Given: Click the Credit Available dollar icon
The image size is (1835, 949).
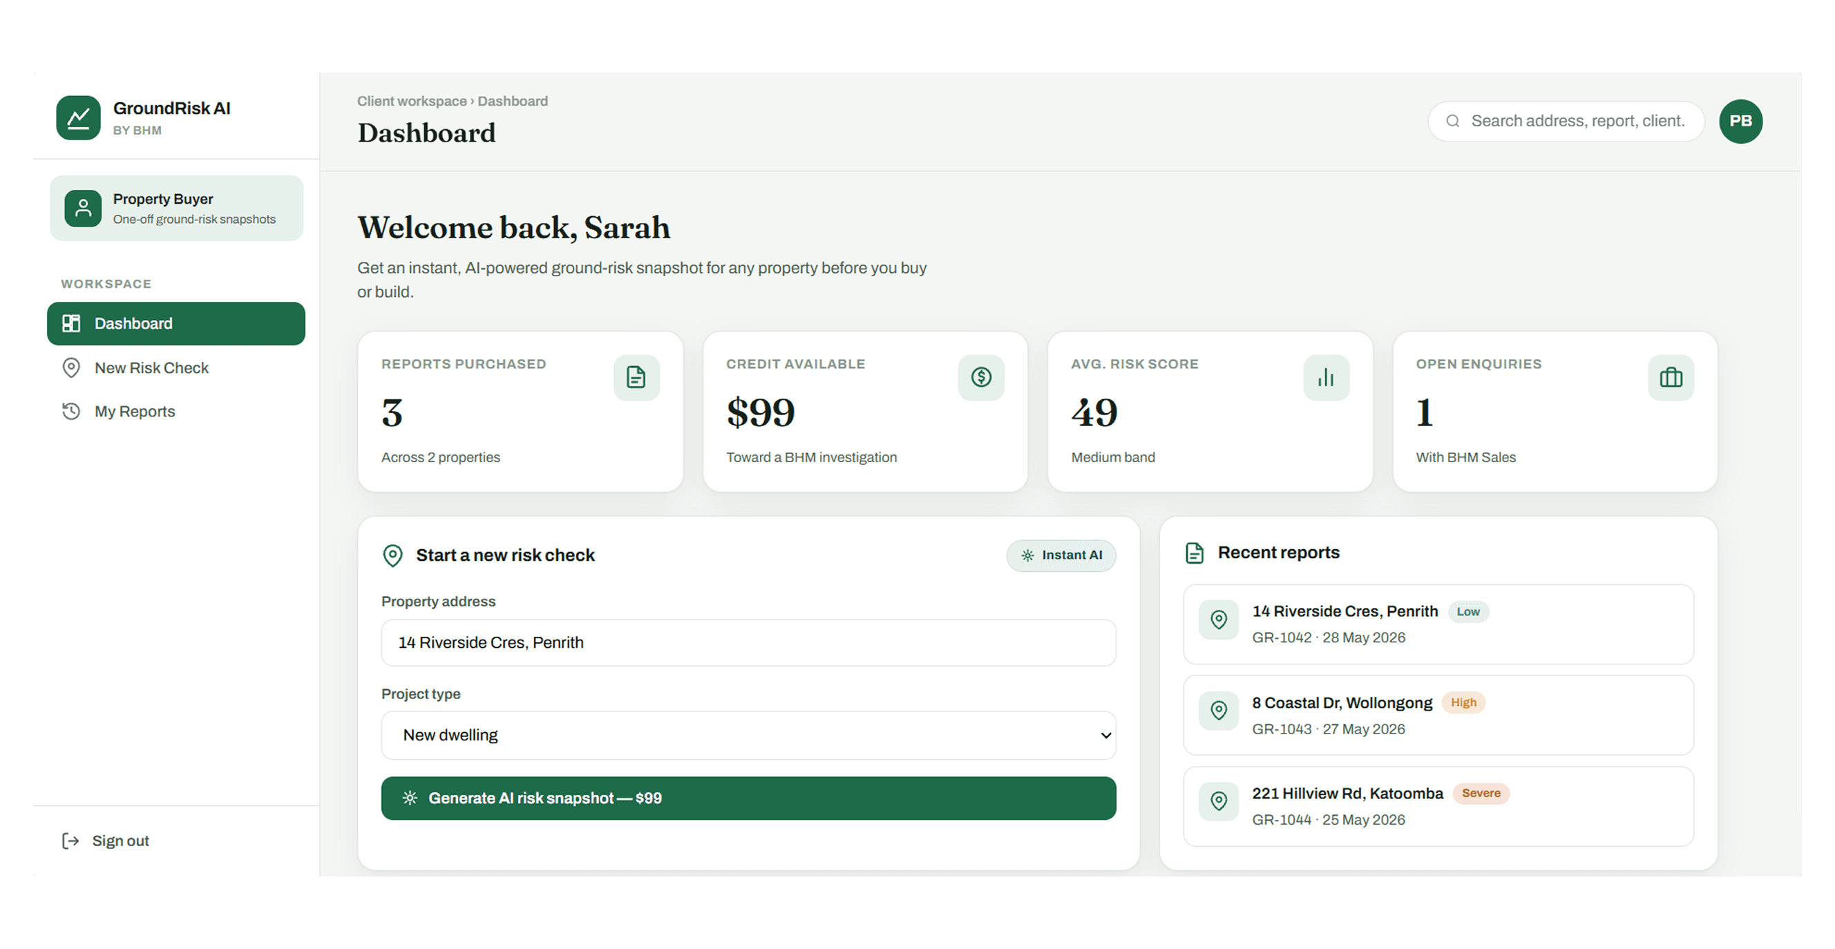Looking at the screenshot, I should point(981,377).
